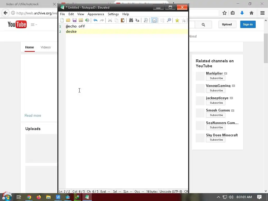Viewport: 268px width, 201px height.
Task: Click the New document icon in Notepad3
Action: pos(62,20)
